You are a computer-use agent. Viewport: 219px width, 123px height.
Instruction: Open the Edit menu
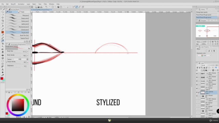tap(7, 4)
